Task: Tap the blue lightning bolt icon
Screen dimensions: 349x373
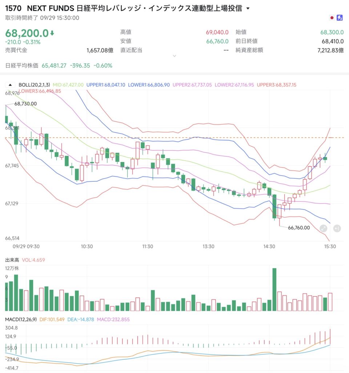Action: pos(340,18)
